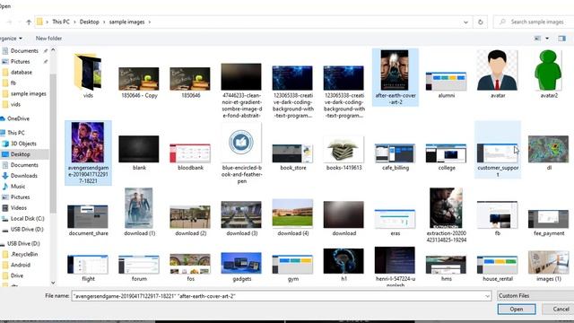
Task: Refresh the sample images folder
Action: [481, 22]
